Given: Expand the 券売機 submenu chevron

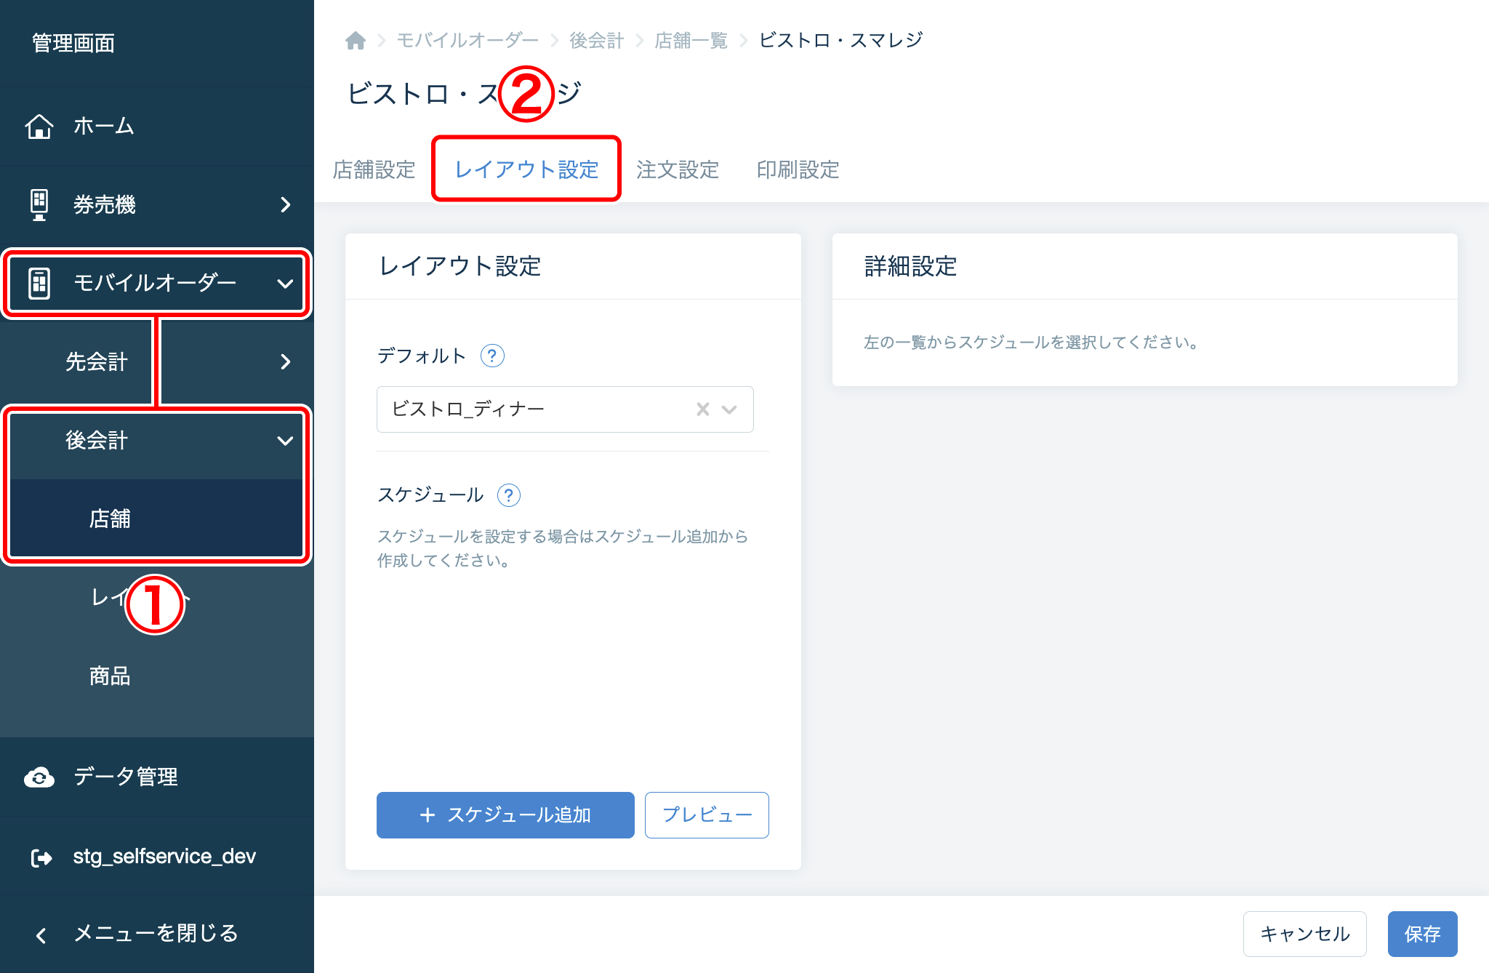Looking at the screenshot, I should point(286,205).
